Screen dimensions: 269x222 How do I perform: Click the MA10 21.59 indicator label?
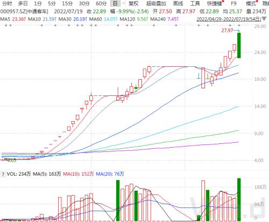click(x=43, y=19)
